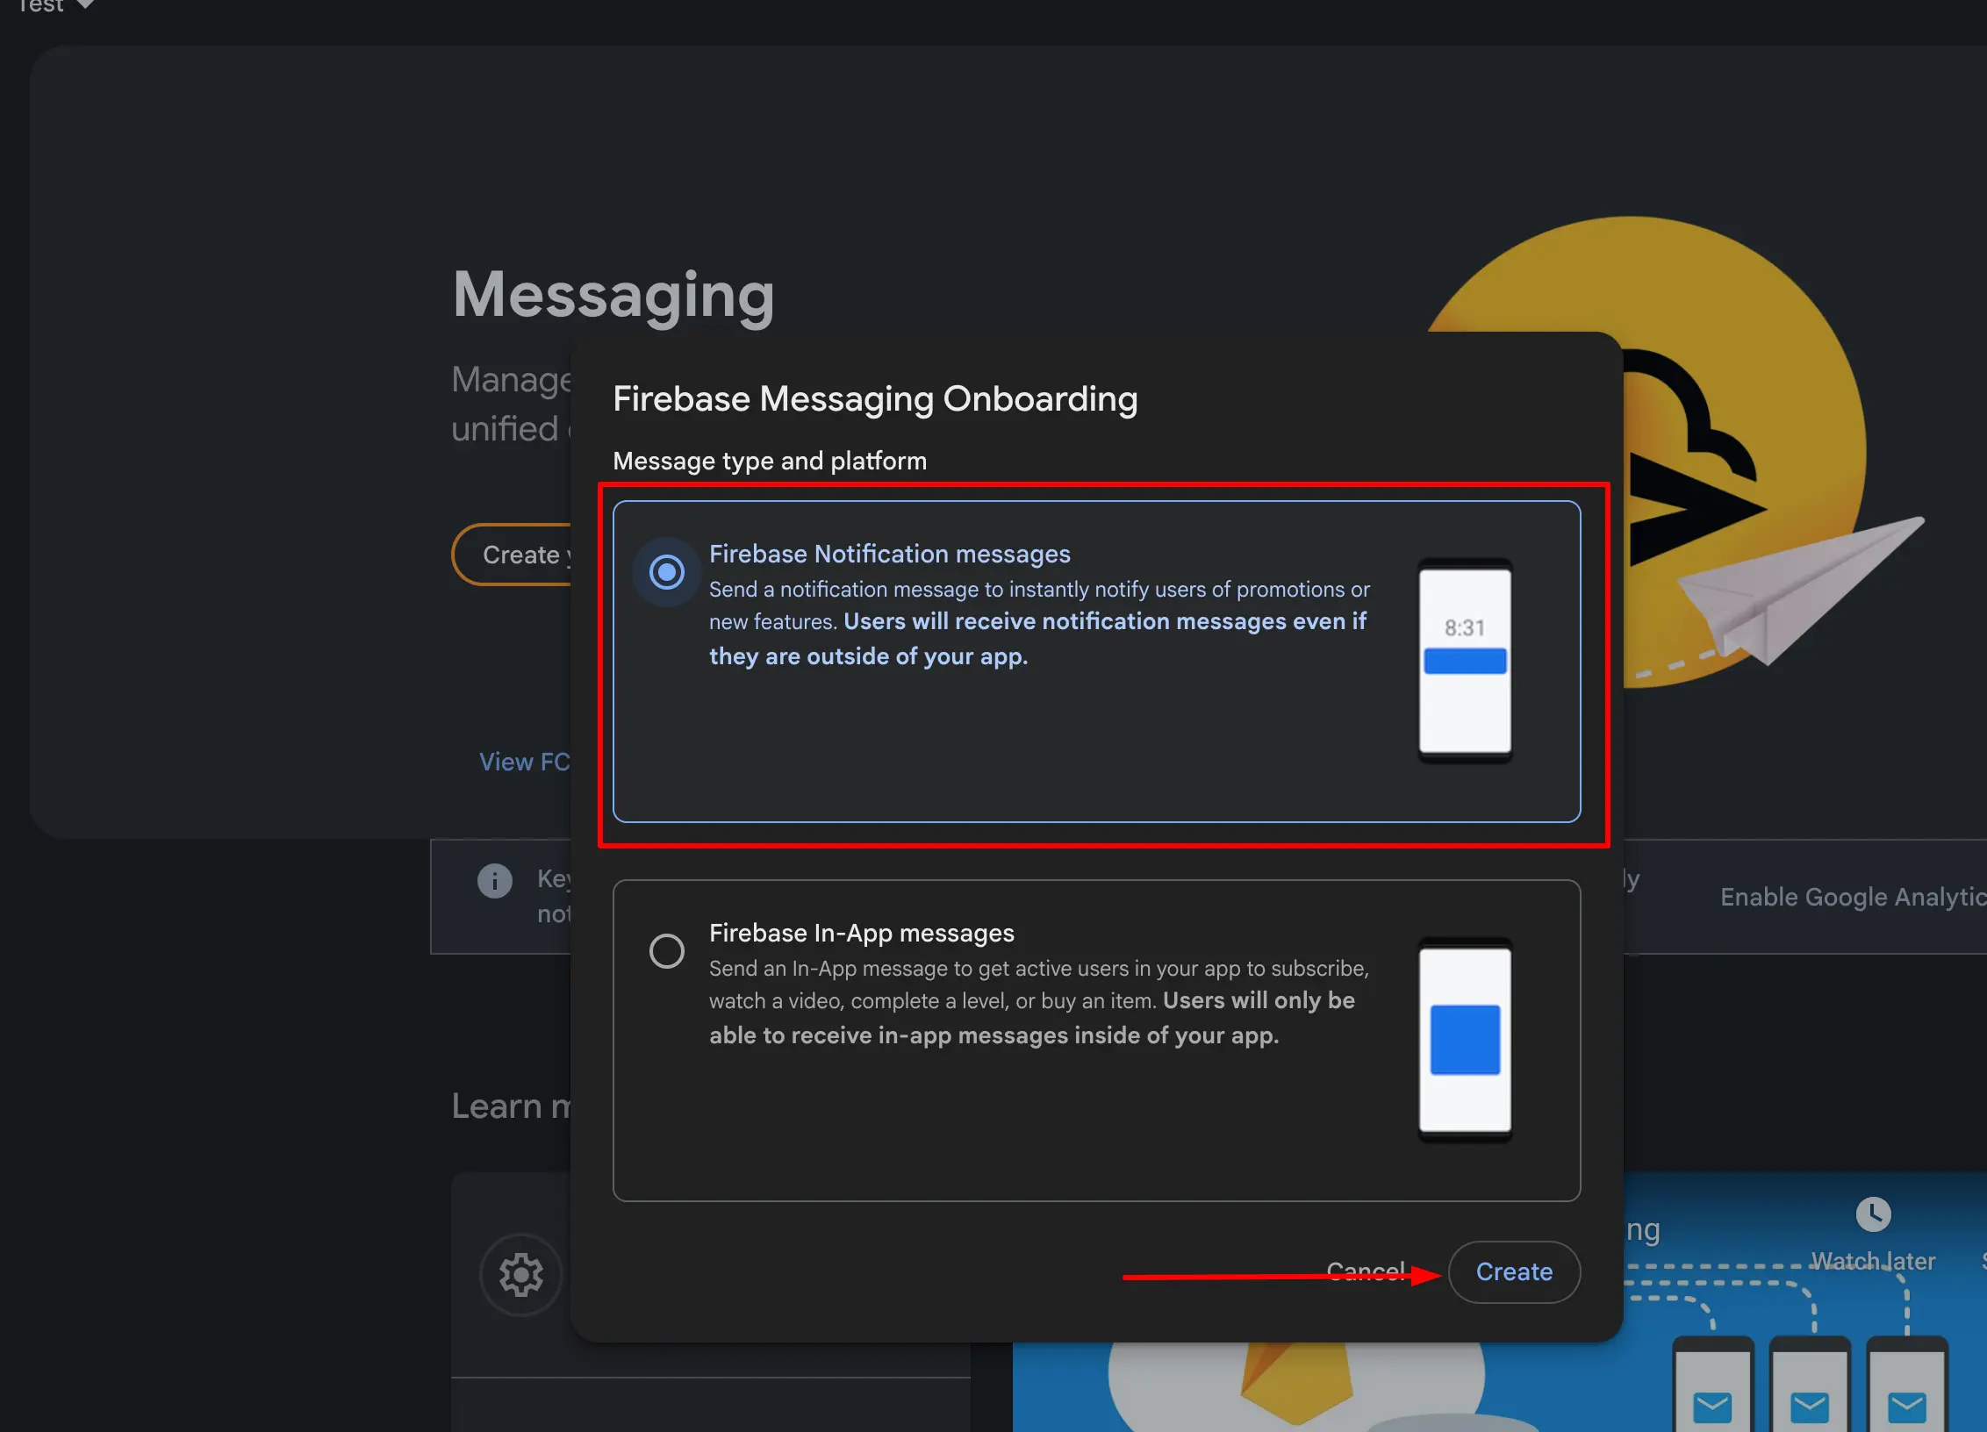Select the Firebase Notification messages option
Image resolution: width=1987 pixels, height=1432 pixels.
click(x=666, y=572)
